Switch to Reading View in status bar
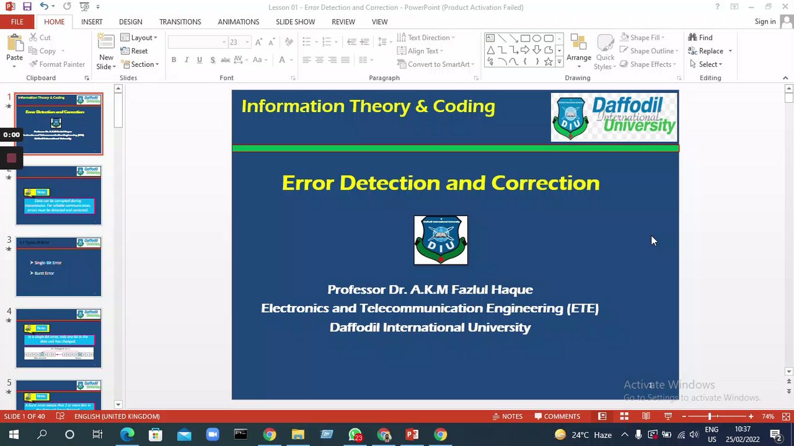 pyautogui.click(x=646, y=416)
